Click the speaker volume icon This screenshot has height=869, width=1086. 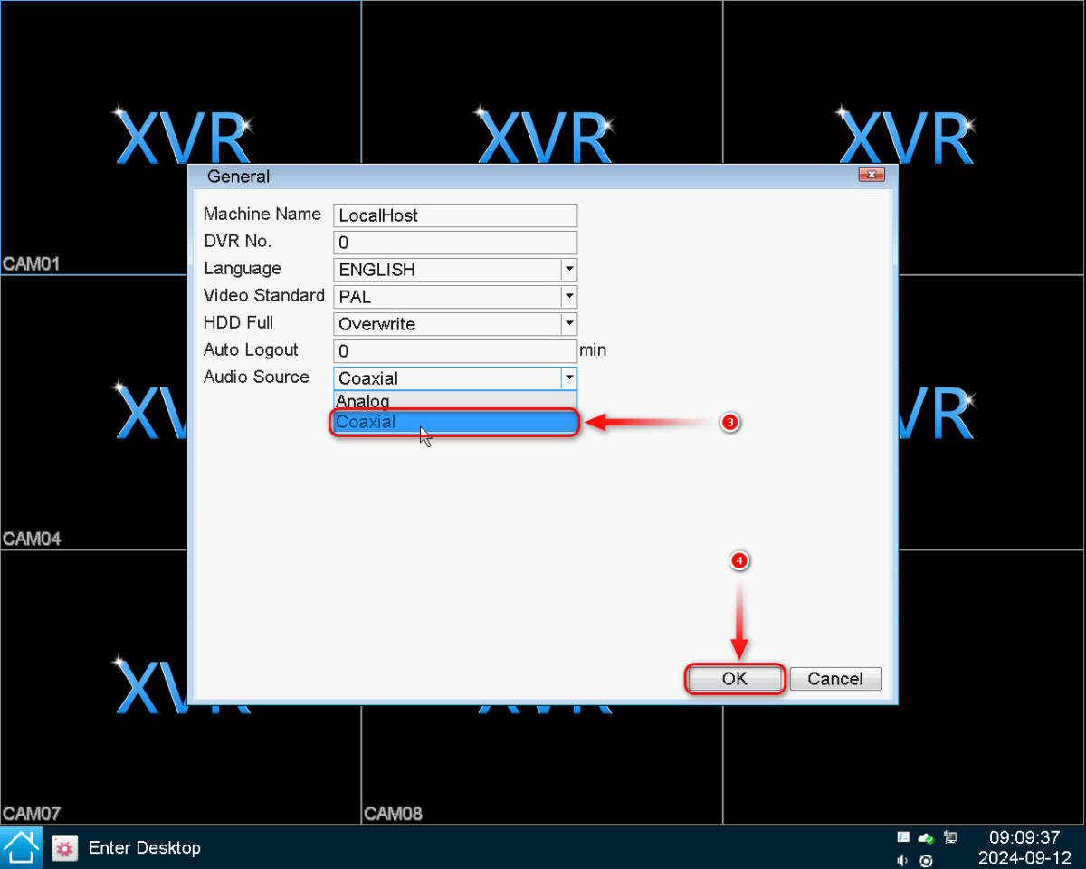click(903, 860)
